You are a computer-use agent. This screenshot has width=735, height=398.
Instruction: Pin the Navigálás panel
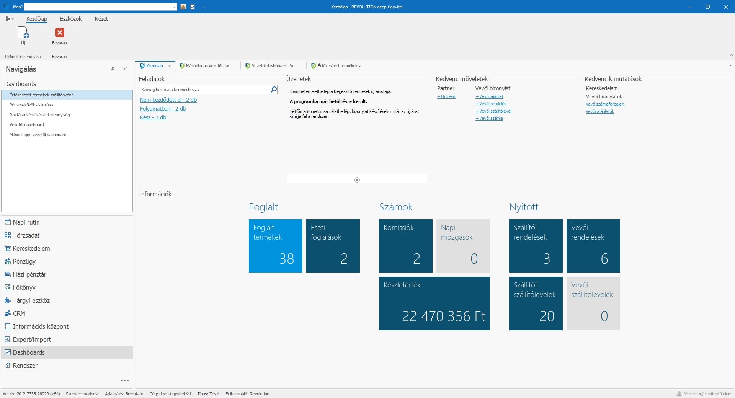click(x=113, y=69)
